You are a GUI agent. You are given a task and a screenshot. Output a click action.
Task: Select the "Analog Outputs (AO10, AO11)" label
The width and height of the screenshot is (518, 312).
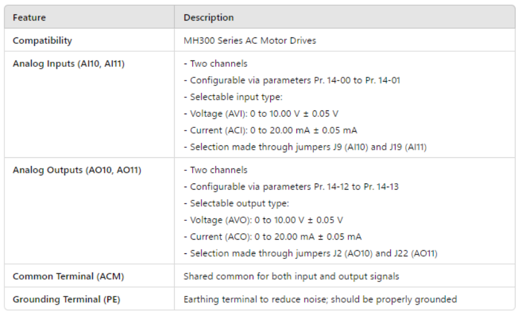click(x=77, y=170)
